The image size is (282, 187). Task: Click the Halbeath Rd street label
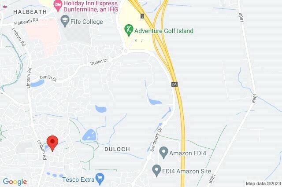(x=26, y=22)
